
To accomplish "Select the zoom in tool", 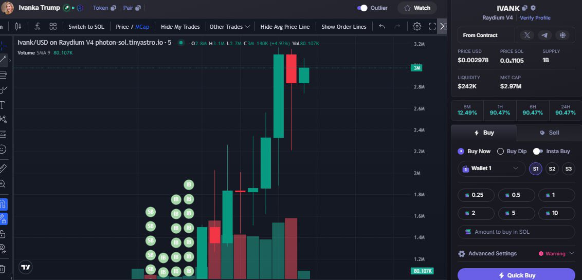I will [3, 183].
